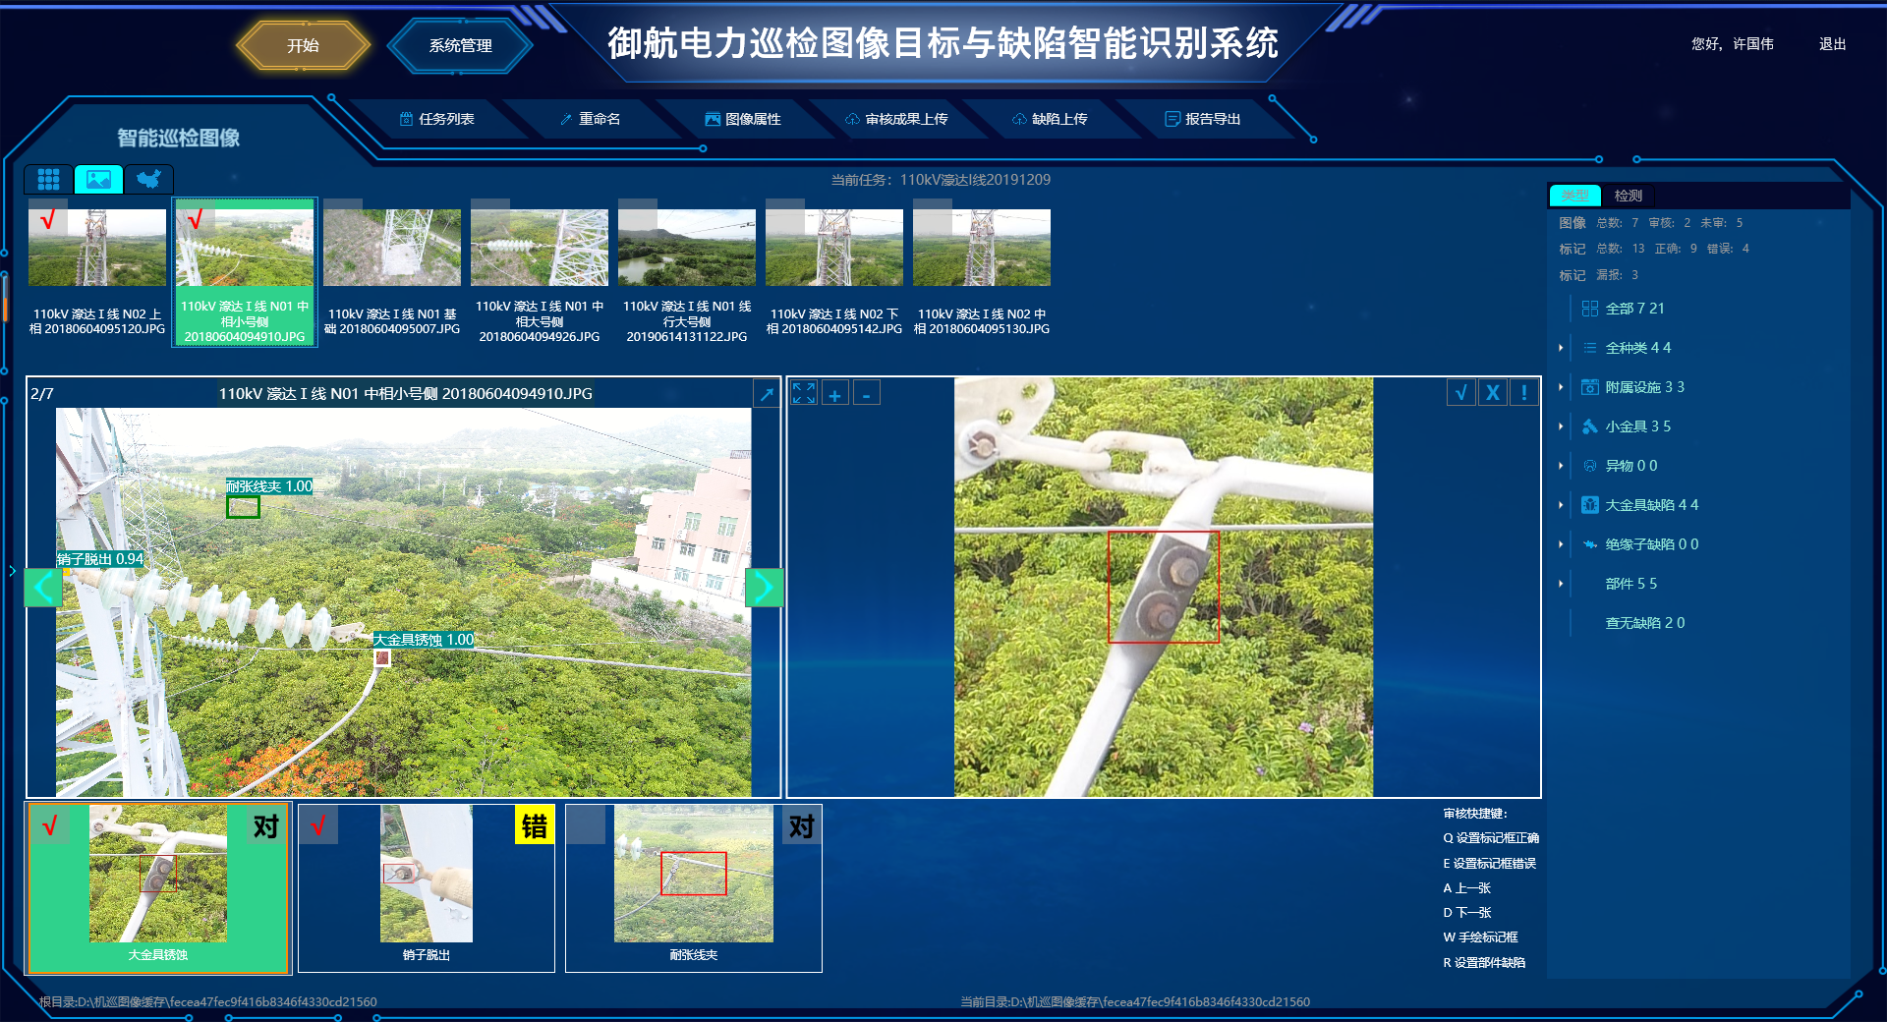Screen dimensions: 1887x1022
Task: Open the 任务列表 menu item
Action: (436, 119)
